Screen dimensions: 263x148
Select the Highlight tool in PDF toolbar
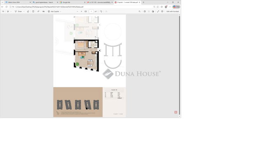click(x=8, y=12)
